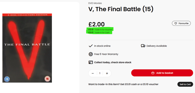Screen dimensions: 195x93
Task: Click the Delivery Available label
Action: pyautogui.click(x=157, y=46)
